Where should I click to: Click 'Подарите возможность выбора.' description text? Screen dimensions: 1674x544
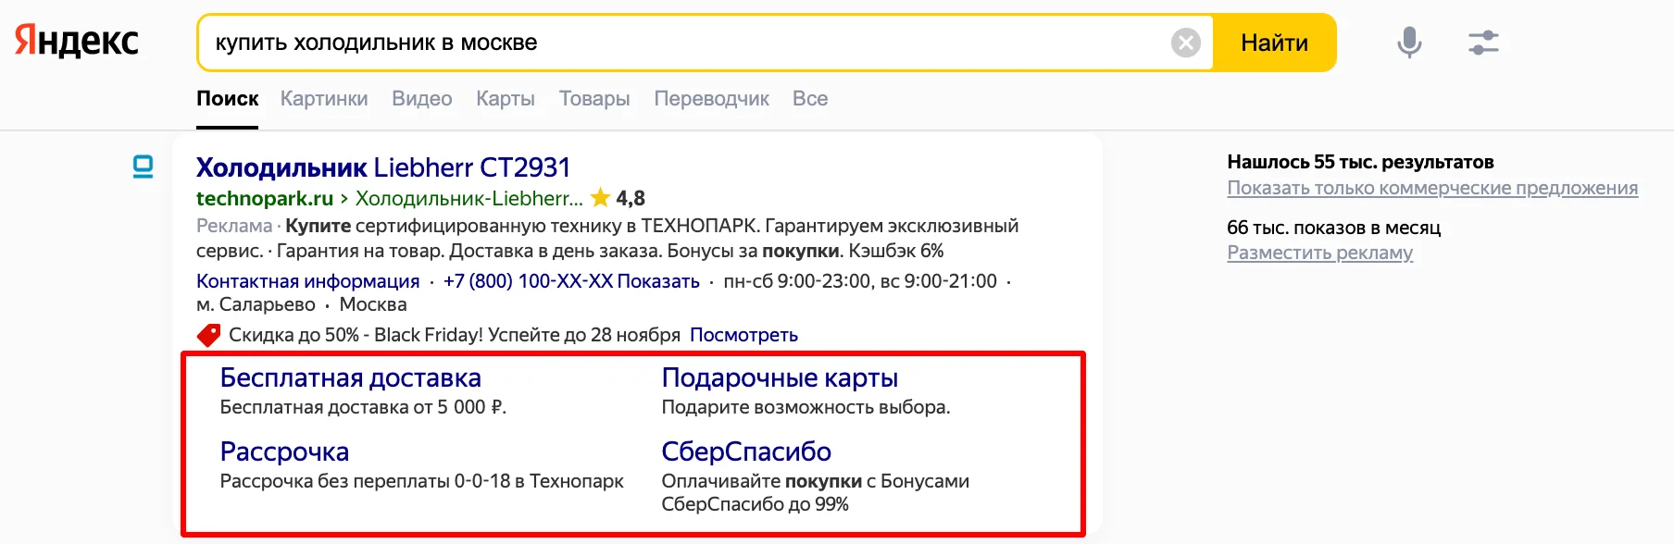(806, 407)
